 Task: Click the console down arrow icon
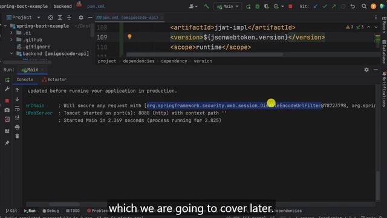click(17, 99)
